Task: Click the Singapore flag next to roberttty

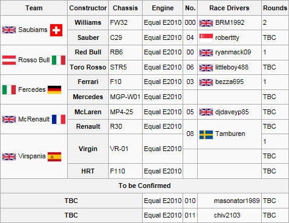Action: click(206, 38)
